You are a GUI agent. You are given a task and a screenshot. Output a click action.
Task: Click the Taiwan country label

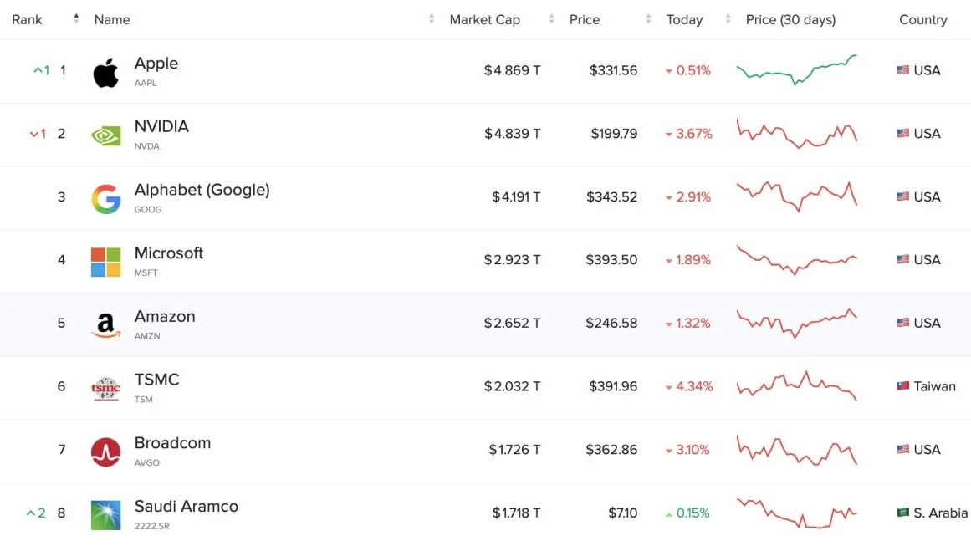934,386
